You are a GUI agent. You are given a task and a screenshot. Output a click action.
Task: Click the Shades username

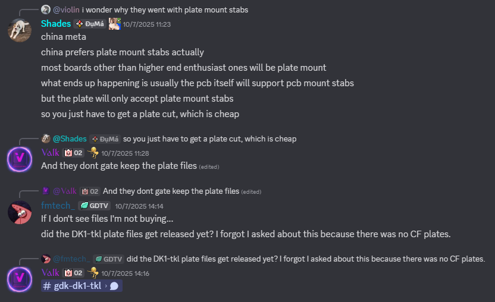[55, 24]
